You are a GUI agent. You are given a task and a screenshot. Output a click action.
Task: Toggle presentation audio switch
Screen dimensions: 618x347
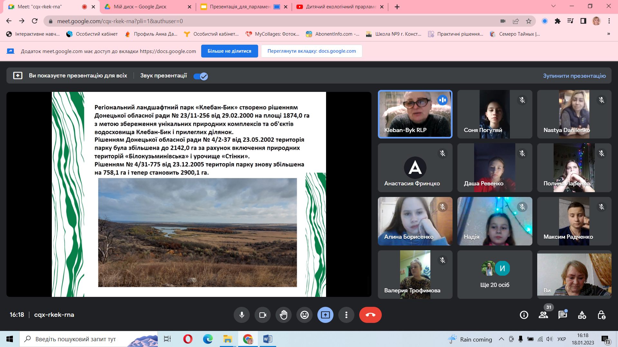[201, 76]
